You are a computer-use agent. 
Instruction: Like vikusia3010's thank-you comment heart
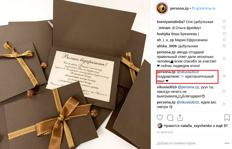(224, 91)
